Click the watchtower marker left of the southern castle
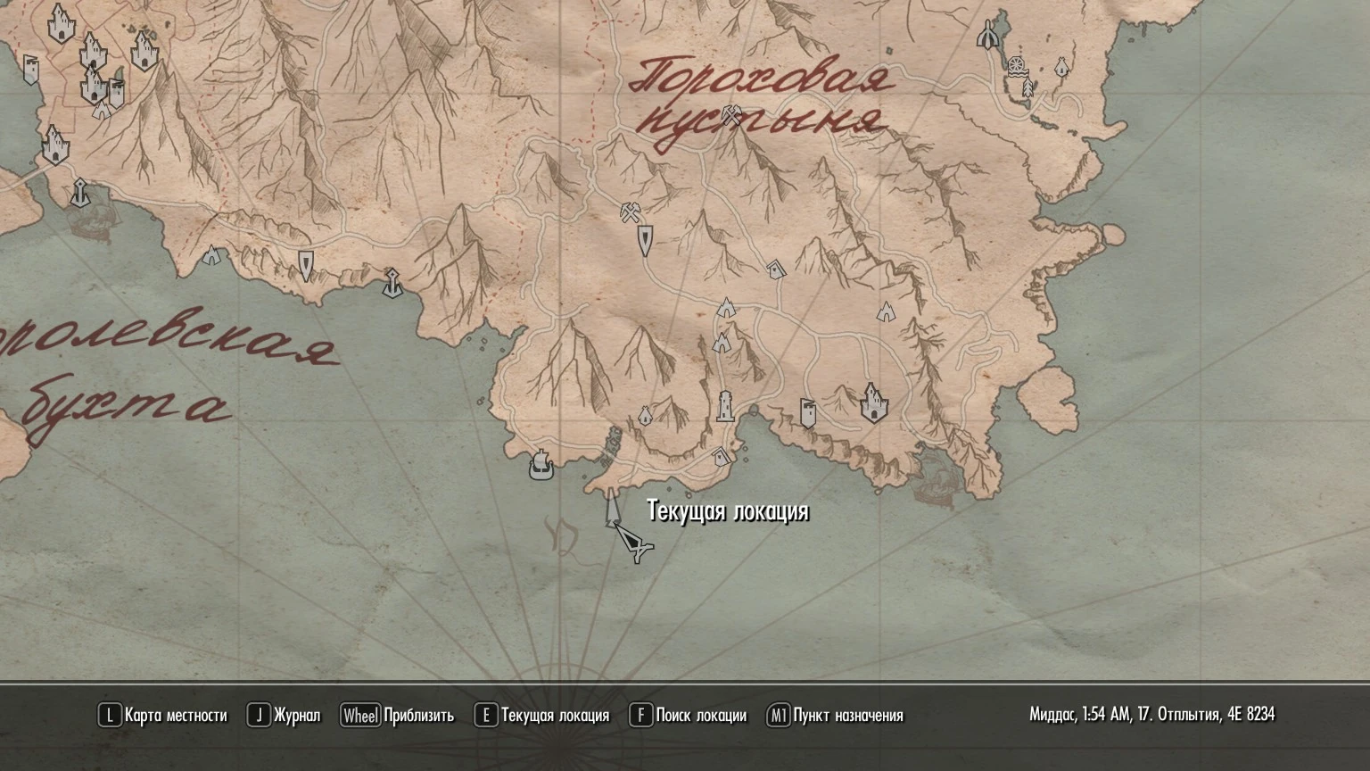1370x771 pixels. [807, 413]
